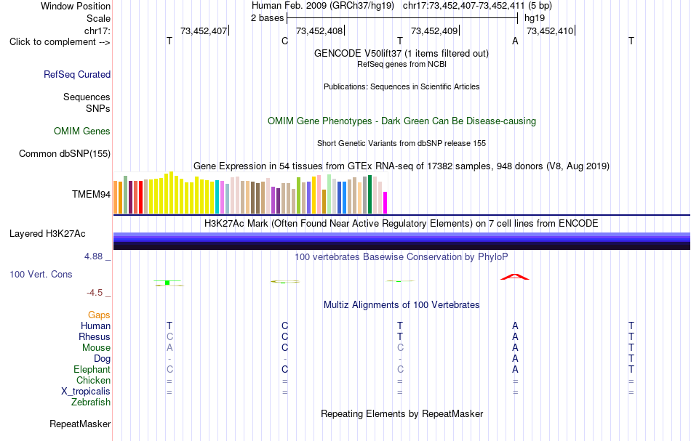The height and width of the screenshot is (441, 691).
Task: Click the orange Gaps label
Action: (x=99, y=315)
